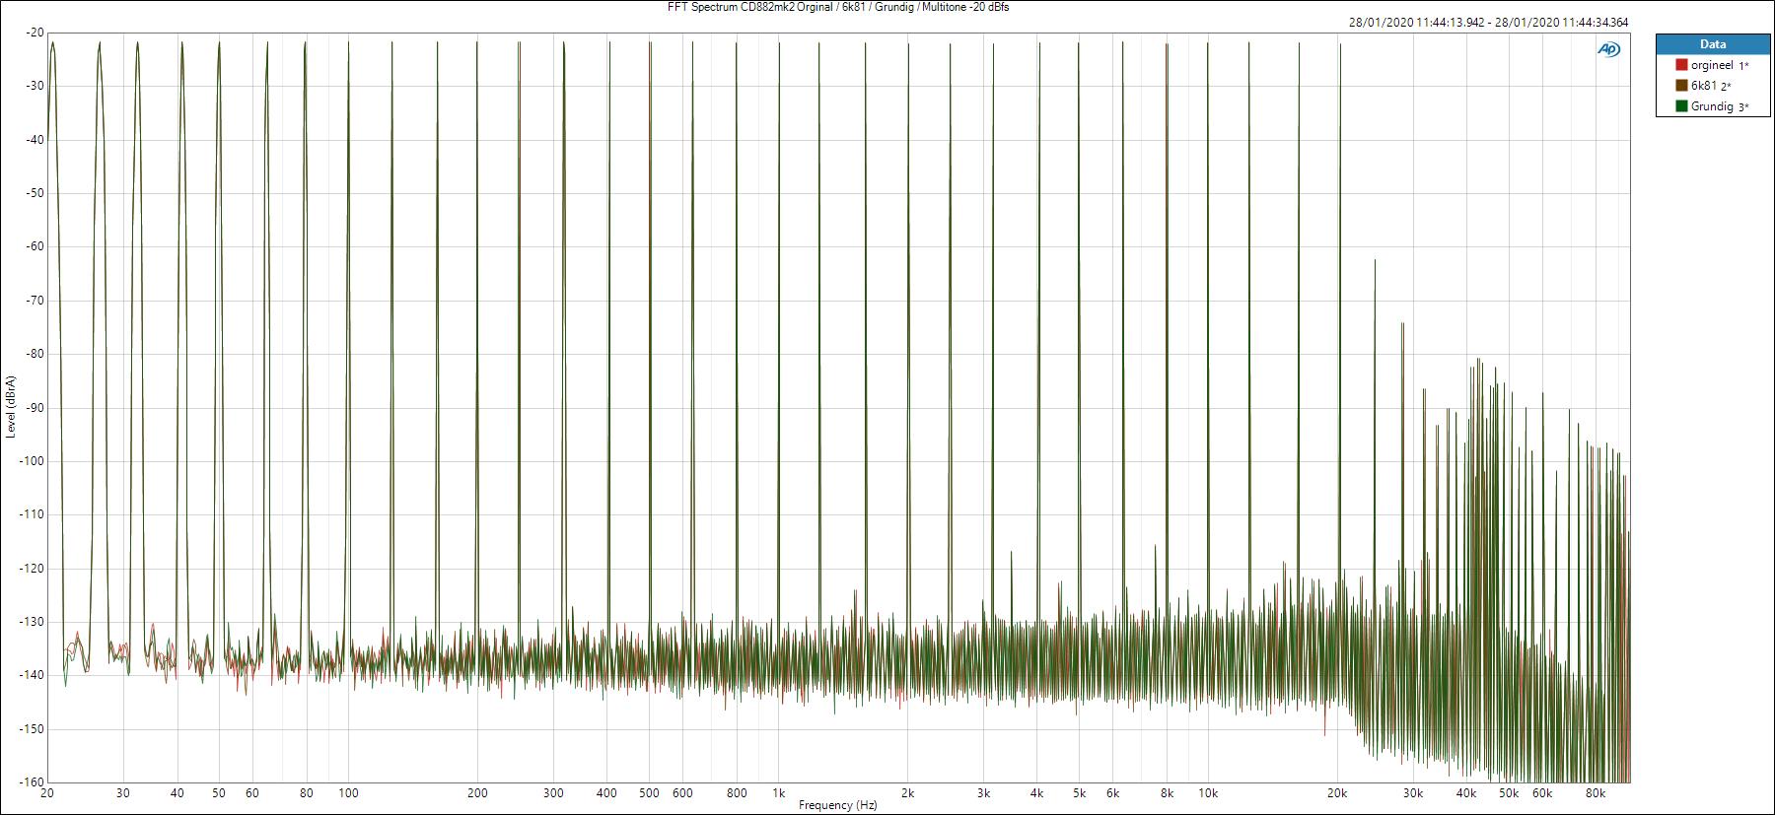This screenshot has height=815, width=1775.
Task: Click the -20 tick on level axis
Action: (x=34, y=33)
